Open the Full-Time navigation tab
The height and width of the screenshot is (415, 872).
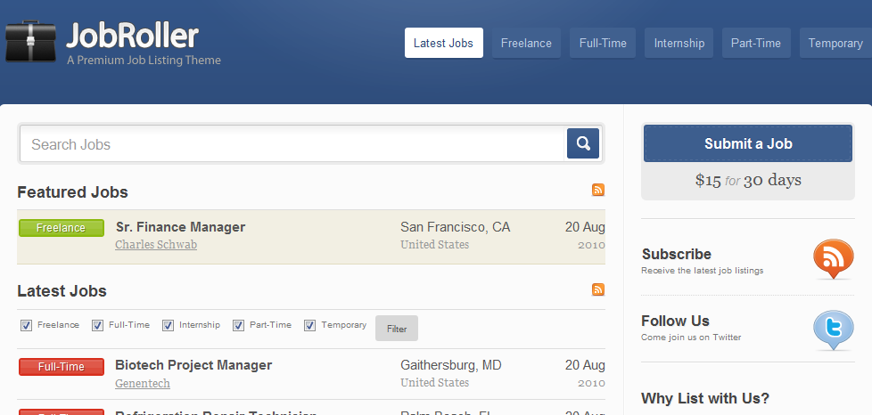(x=603, y=43)
